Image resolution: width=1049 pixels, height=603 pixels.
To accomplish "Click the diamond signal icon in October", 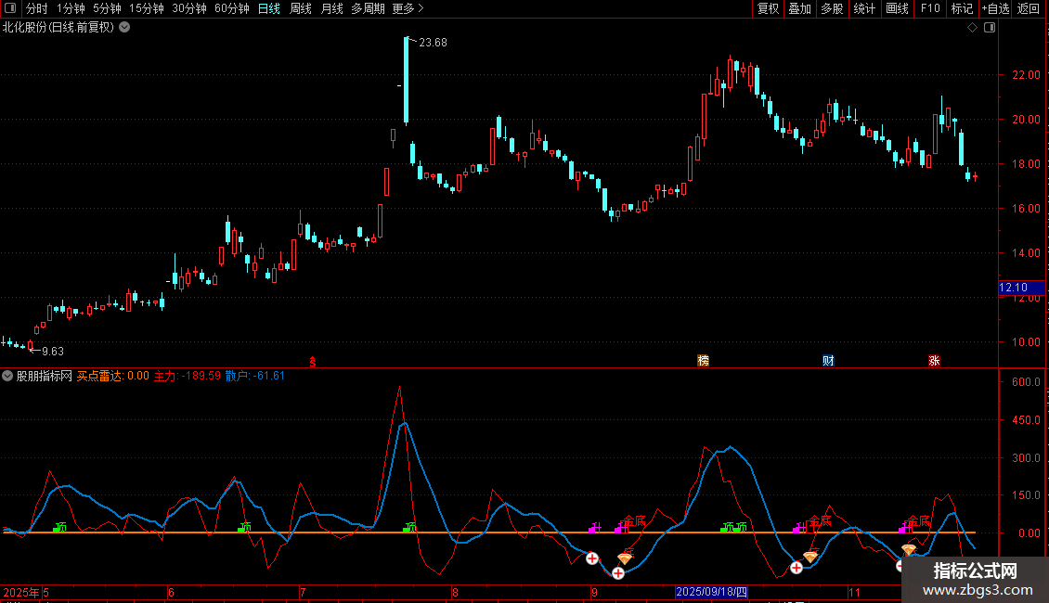I will (x=810, y=557).
